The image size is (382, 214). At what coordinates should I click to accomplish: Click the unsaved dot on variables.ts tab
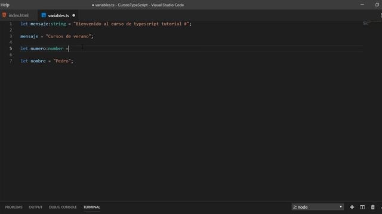click(74, 15)
